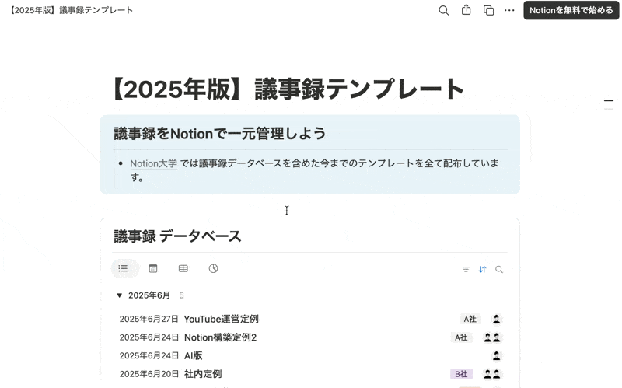Click the duplicate page icon
Screen dimensions: 622x388
click(488, 10)
